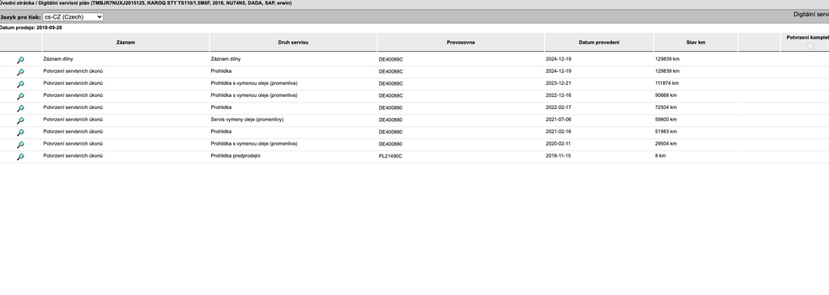Viewport: 829px width, 295px height.
Task: Click date 2018-11-15
Action: coord(559,156)
